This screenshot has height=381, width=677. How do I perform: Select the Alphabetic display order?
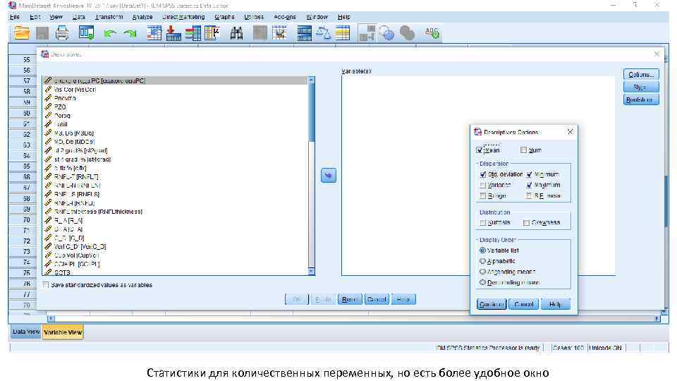[x=482, y=261]
